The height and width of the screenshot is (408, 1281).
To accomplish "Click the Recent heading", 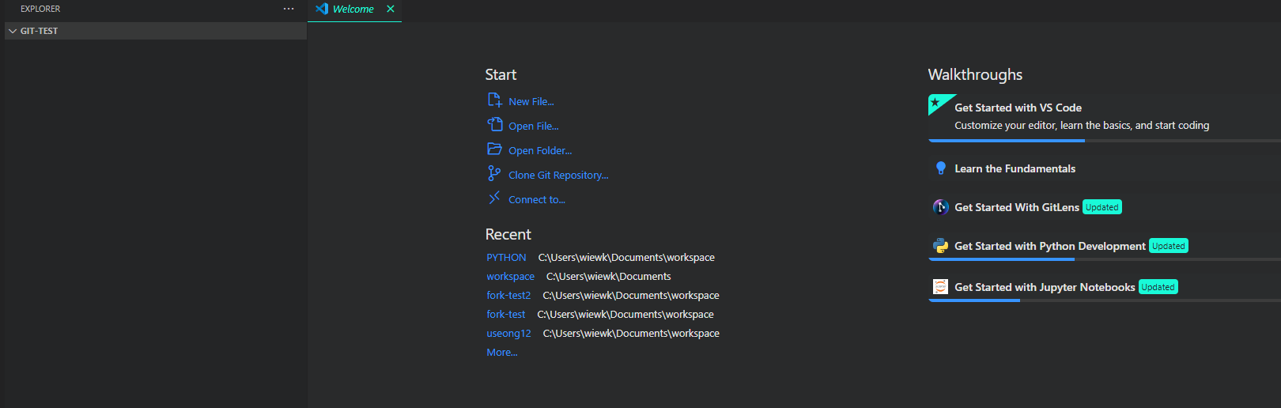I will coord(508,234).
